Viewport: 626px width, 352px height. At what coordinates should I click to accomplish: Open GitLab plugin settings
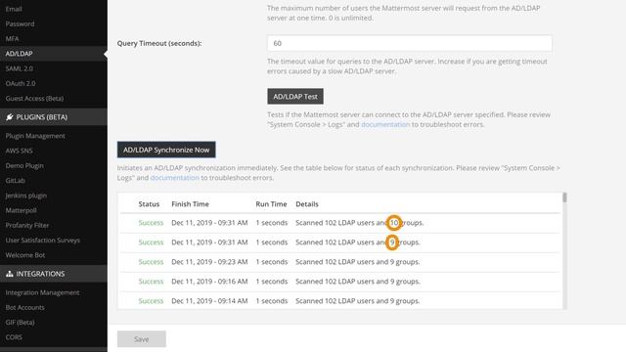tap(16, 180)
